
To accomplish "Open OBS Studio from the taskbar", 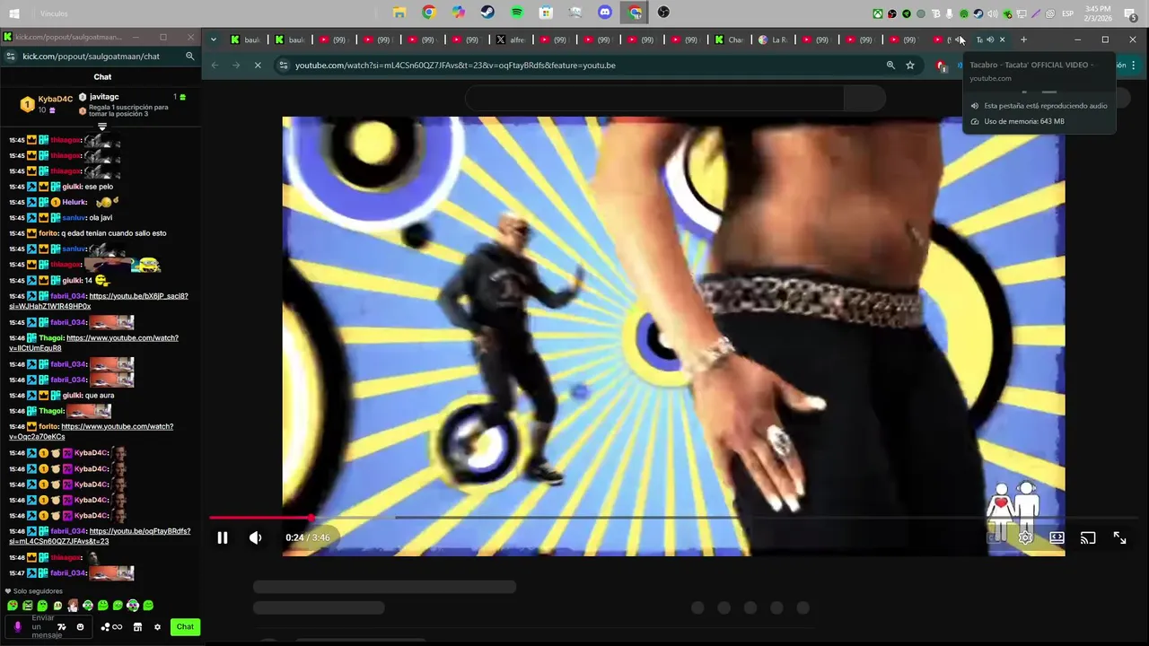I will tap(663, 13).
